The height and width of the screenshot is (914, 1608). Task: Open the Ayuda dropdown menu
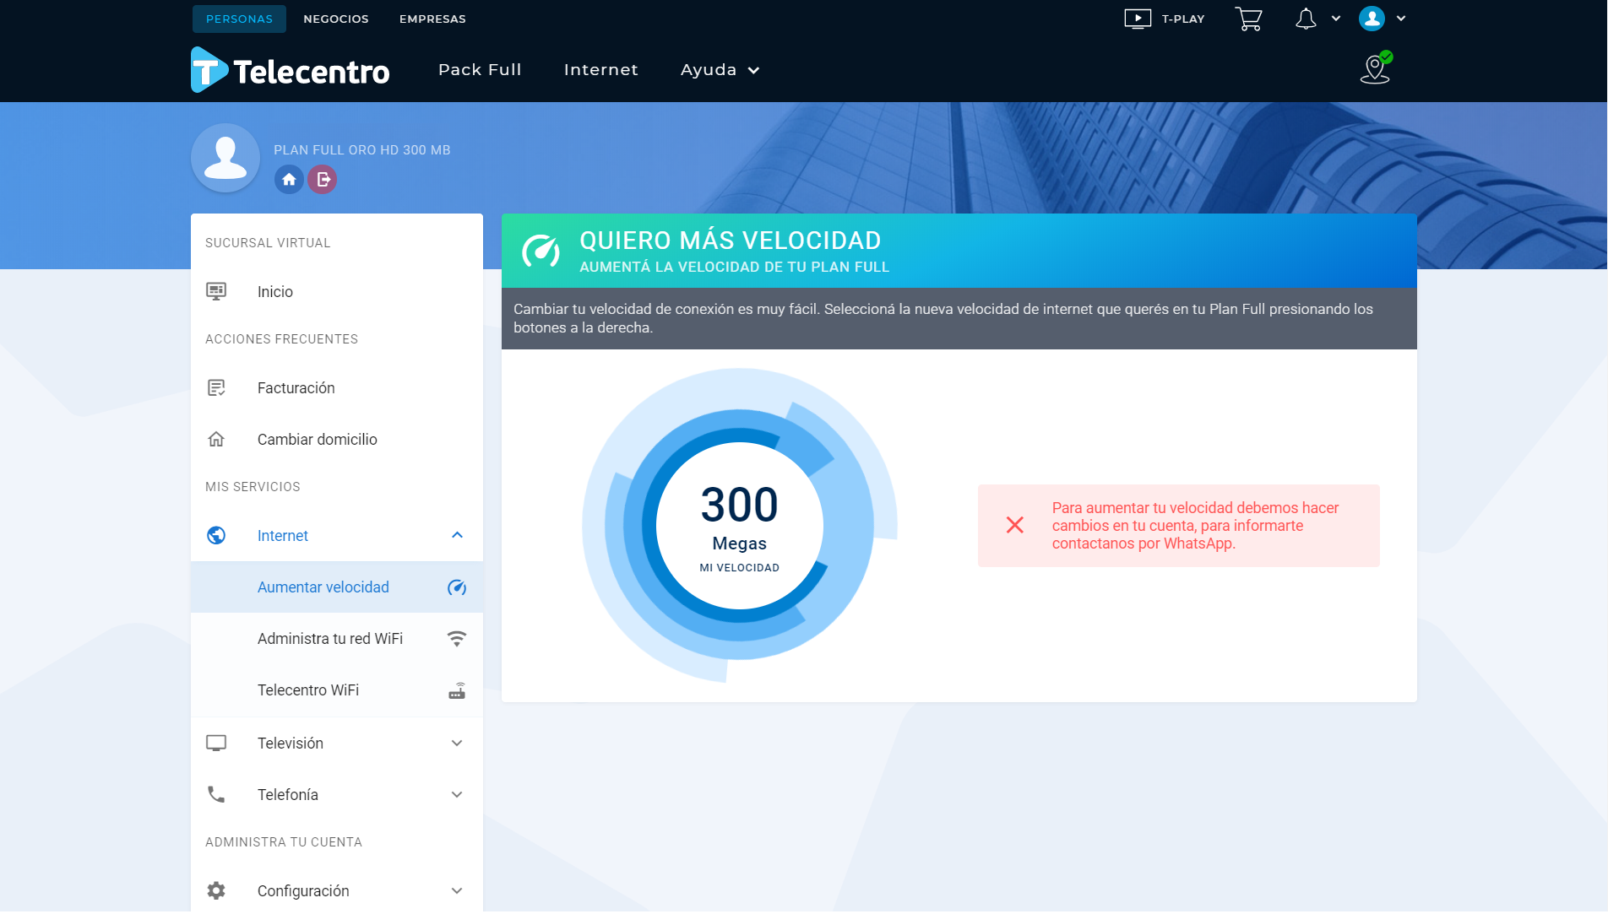tap(720, 70)
